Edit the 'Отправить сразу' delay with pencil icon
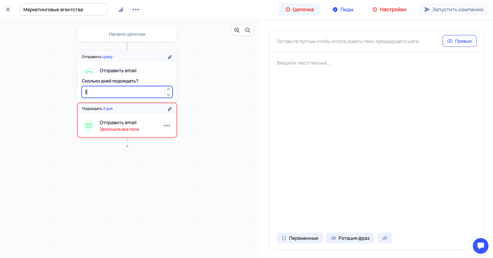 coord(170,57)
